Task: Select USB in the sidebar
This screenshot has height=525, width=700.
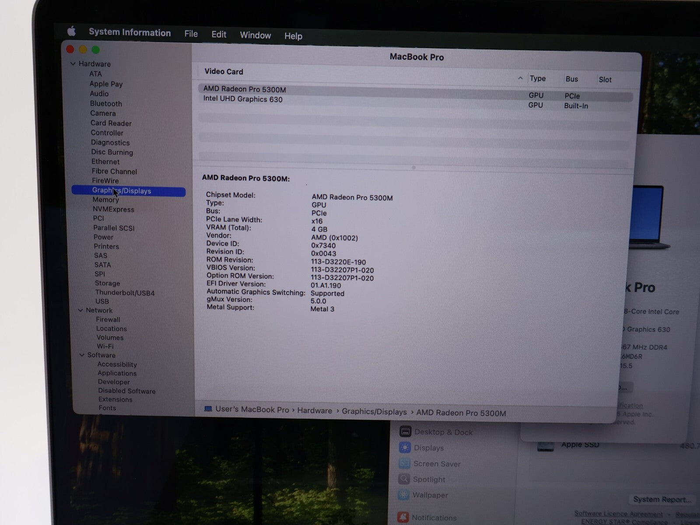Action: pos(102,301)
